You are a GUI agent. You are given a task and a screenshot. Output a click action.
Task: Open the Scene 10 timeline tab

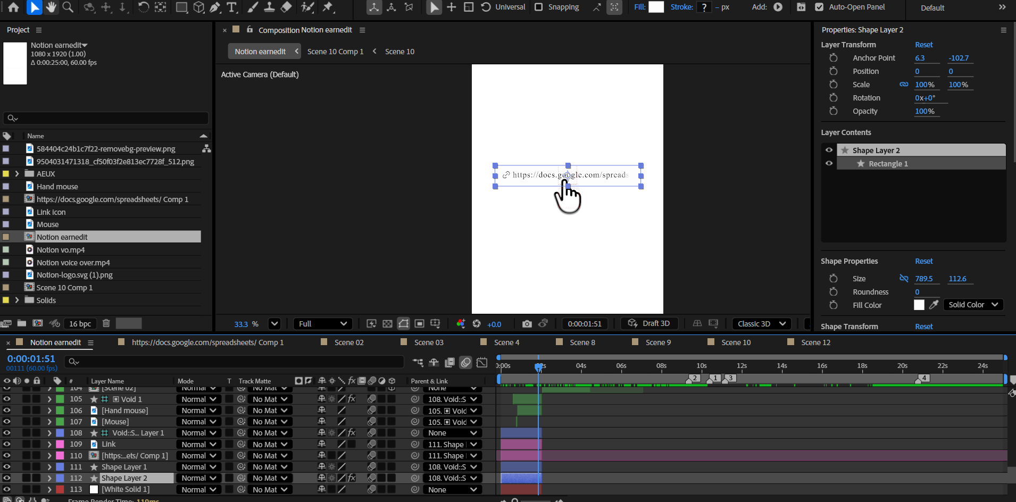click(736, 342)
